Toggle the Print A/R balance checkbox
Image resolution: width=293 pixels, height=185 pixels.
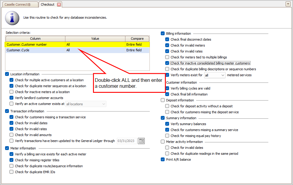tap(163, 160)
